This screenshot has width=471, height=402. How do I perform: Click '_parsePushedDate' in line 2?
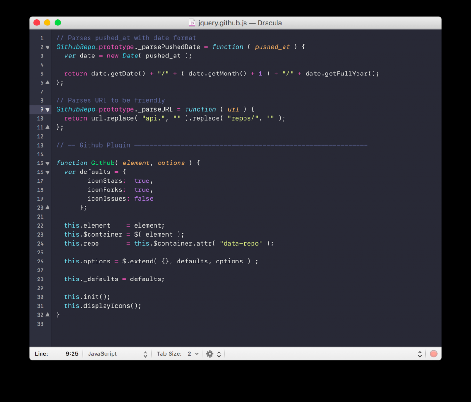[x=169, y=47]
